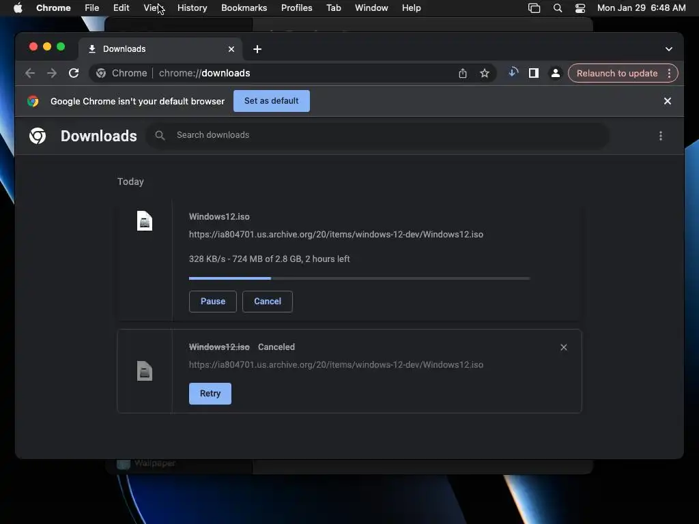Click the downloading Windows12.iso file icon
The image size is (699, 524).
point(145,220)
